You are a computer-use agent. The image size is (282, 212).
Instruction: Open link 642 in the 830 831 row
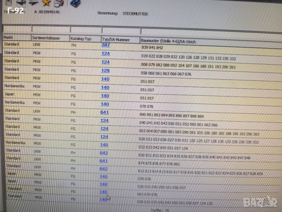(104, 153)
